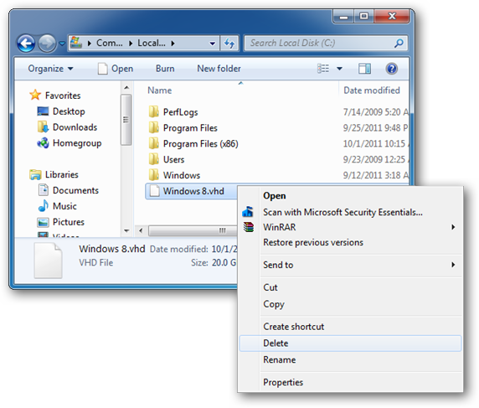Open the view options dropdown arrow

(339, 69)
